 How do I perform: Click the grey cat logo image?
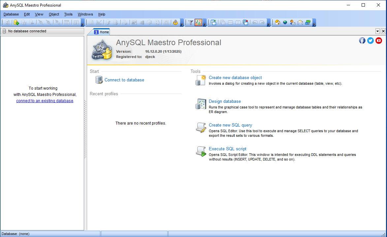[102, 49]
